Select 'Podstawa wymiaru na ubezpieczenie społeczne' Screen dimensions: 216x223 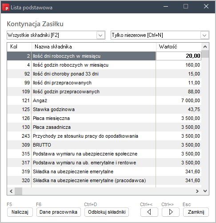[x=104, y=154]
